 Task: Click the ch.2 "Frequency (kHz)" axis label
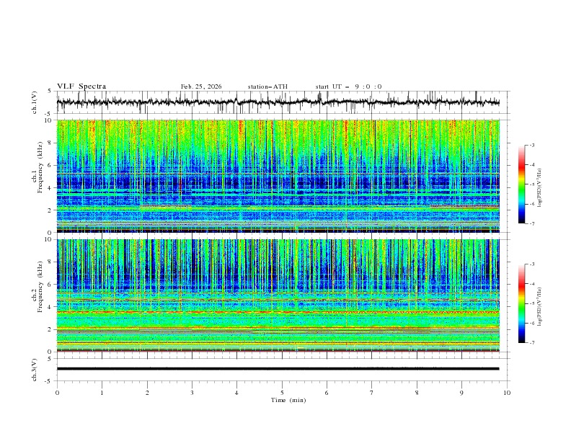tap(40, 287)
